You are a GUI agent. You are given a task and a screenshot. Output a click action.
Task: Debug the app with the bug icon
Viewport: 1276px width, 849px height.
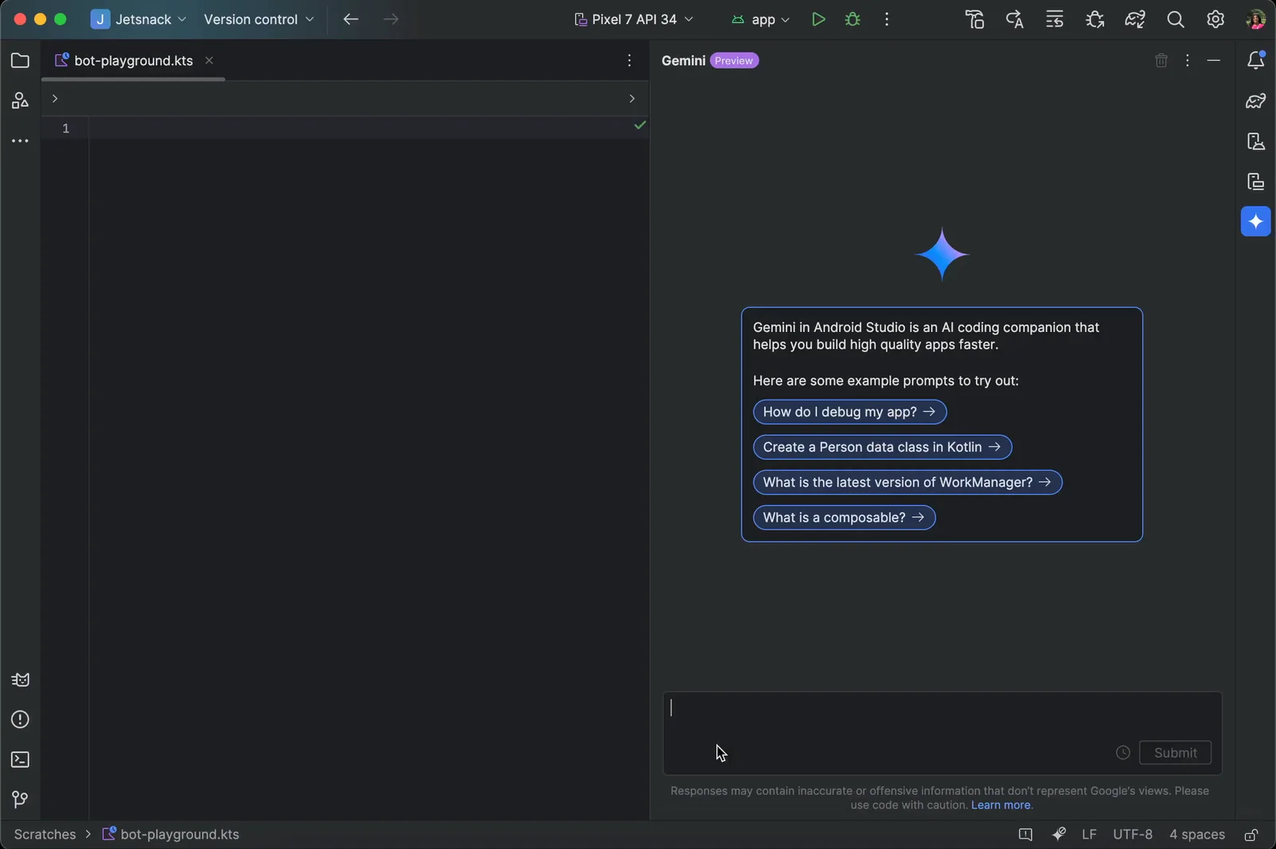click(853, 19)
